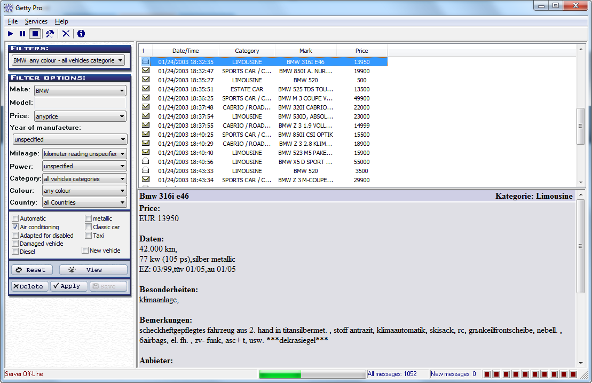This screenshot has height=383, width=592.
Task: Expand the Colour dropdown
Action: pos(84,191)
